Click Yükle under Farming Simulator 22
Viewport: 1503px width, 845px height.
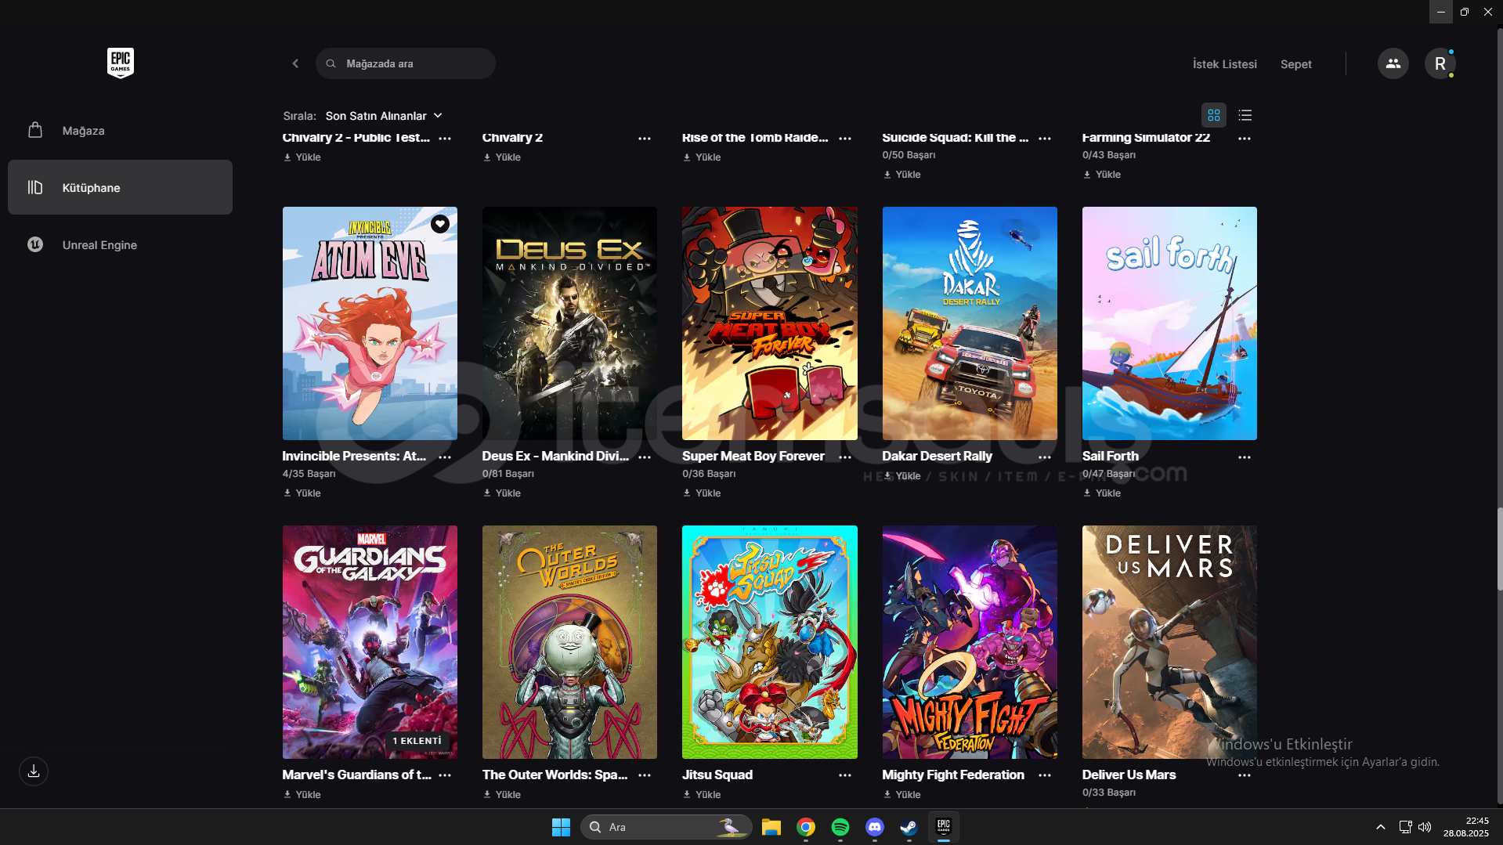click(1101, 175)
